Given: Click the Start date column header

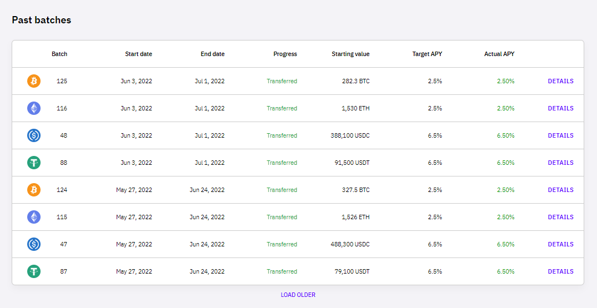Looking at the screenshot, I should coord(138,54).
